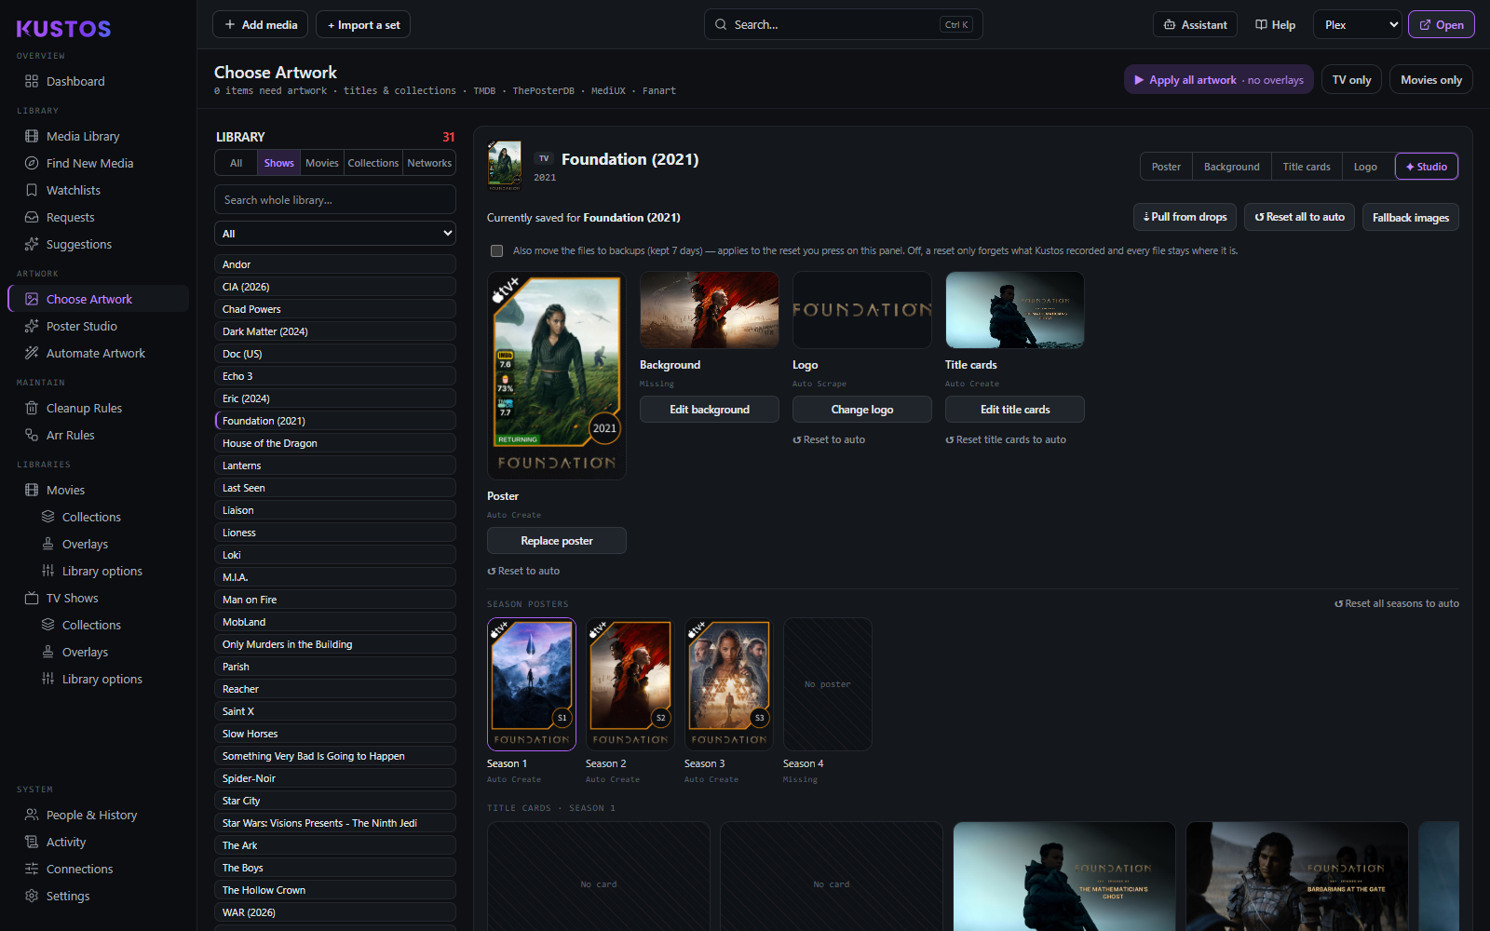This screenshot has width=1490, height=931.
Task: Click Edit background button
Action: coord(710,410)
